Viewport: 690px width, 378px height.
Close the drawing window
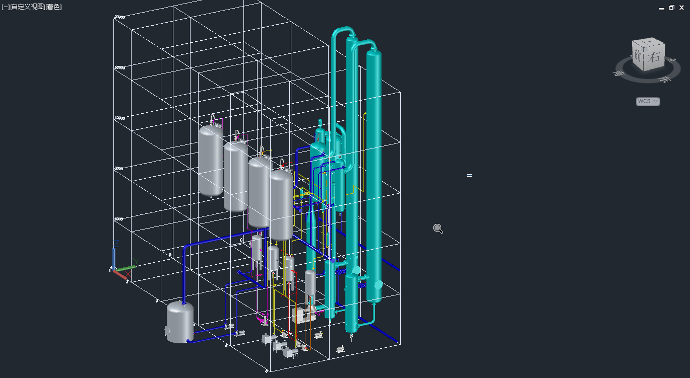click(681, 8)
